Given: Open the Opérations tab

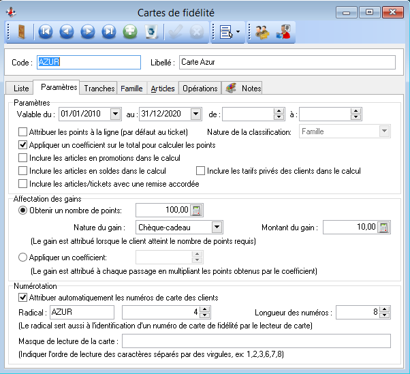Looking at the screenshot, I should coord(200,89).
